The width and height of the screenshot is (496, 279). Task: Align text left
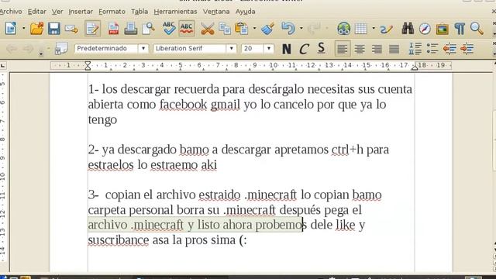point(343,49)
